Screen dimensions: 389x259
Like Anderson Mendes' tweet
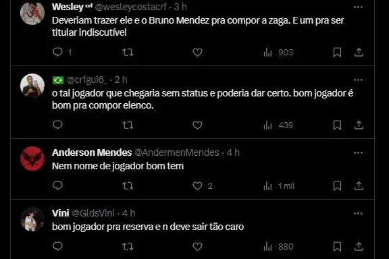click(x=197, y=186)
